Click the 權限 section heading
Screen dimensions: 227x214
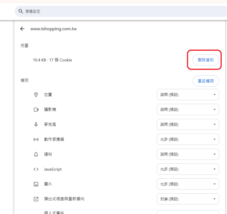tap(25, 80)
